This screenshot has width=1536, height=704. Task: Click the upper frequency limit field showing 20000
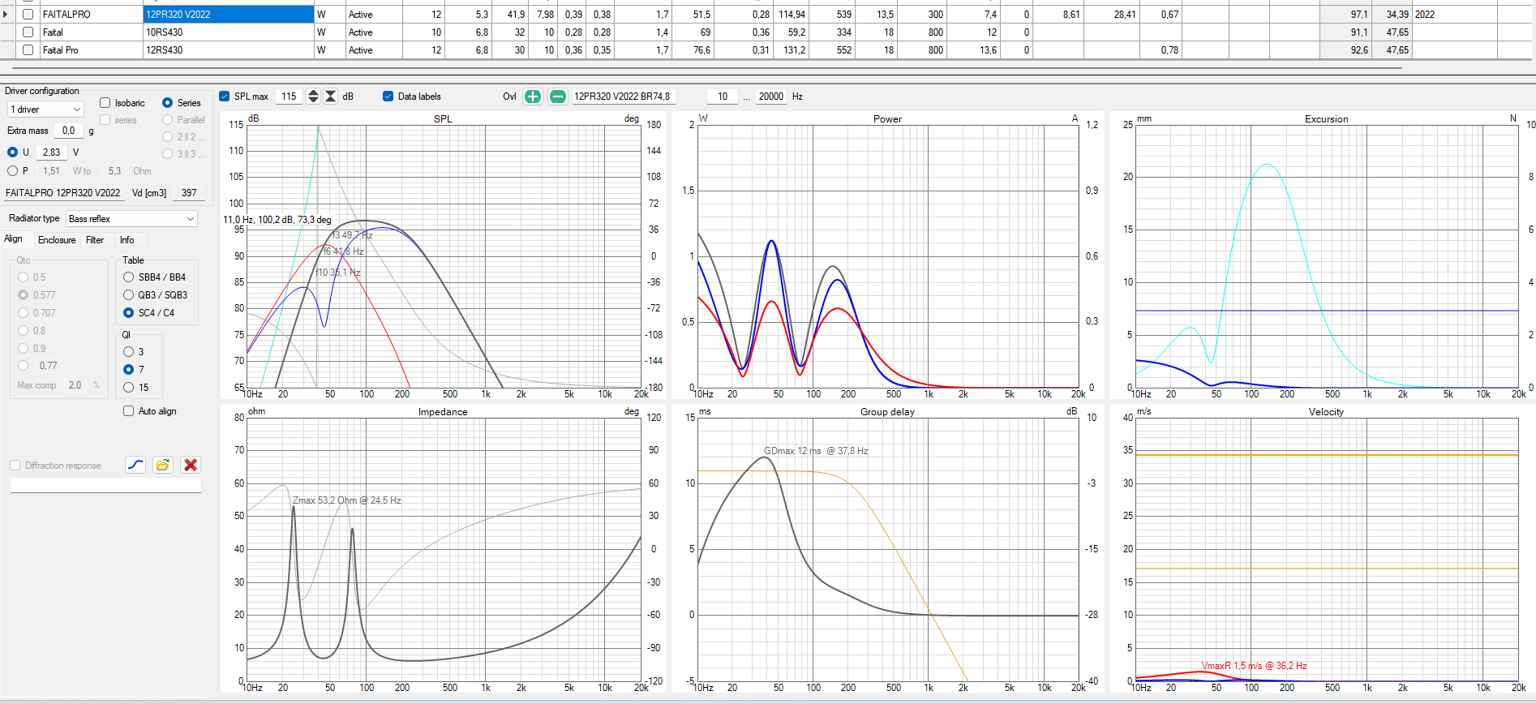coord(771,97)
